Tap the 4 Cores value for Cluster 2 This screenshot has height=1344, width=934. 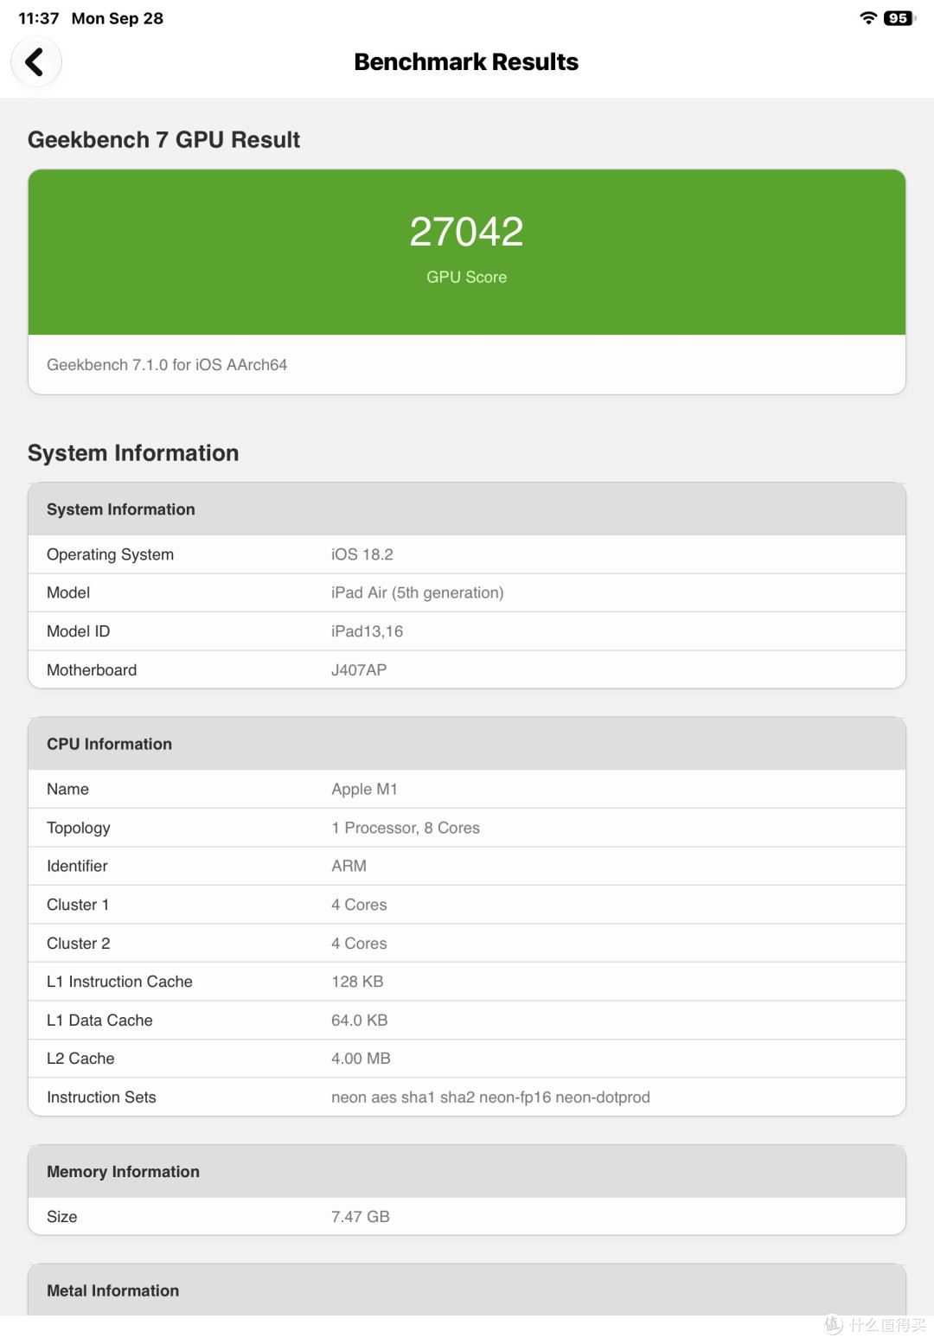359,944
